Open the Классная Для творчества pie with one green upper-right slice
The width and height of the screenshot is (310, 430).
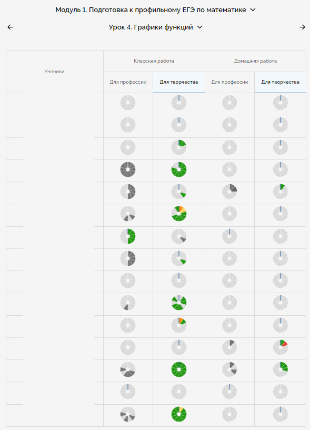(x=179, y=147)
